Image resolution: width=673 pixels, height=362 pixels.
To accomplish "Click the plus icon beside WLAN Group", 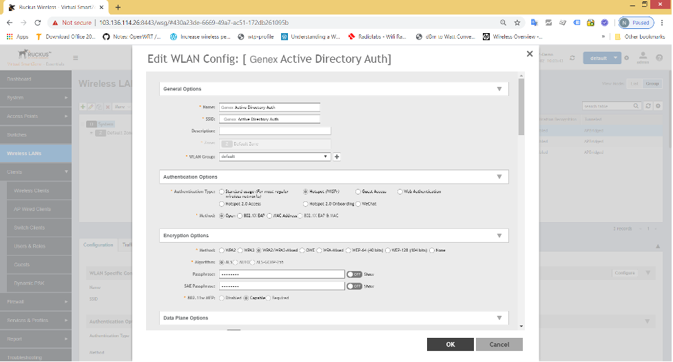I will 337,157.
